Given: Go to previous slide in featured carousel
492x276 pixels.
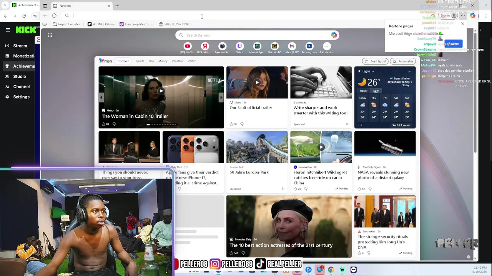Looking at the screenshot, I should coord(101,97).
